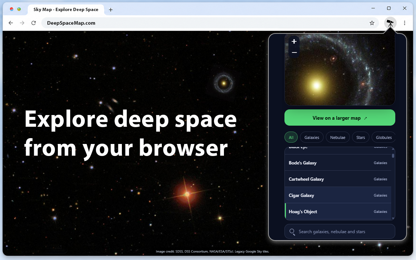The image size is (416, 260).
Task: Click the sky map preview image
Action: tap(340, 70)
